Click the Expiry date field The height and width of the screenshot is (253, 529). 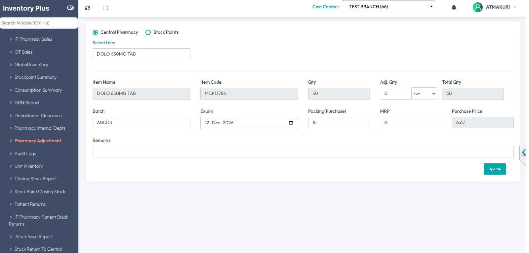click(249, 123)
